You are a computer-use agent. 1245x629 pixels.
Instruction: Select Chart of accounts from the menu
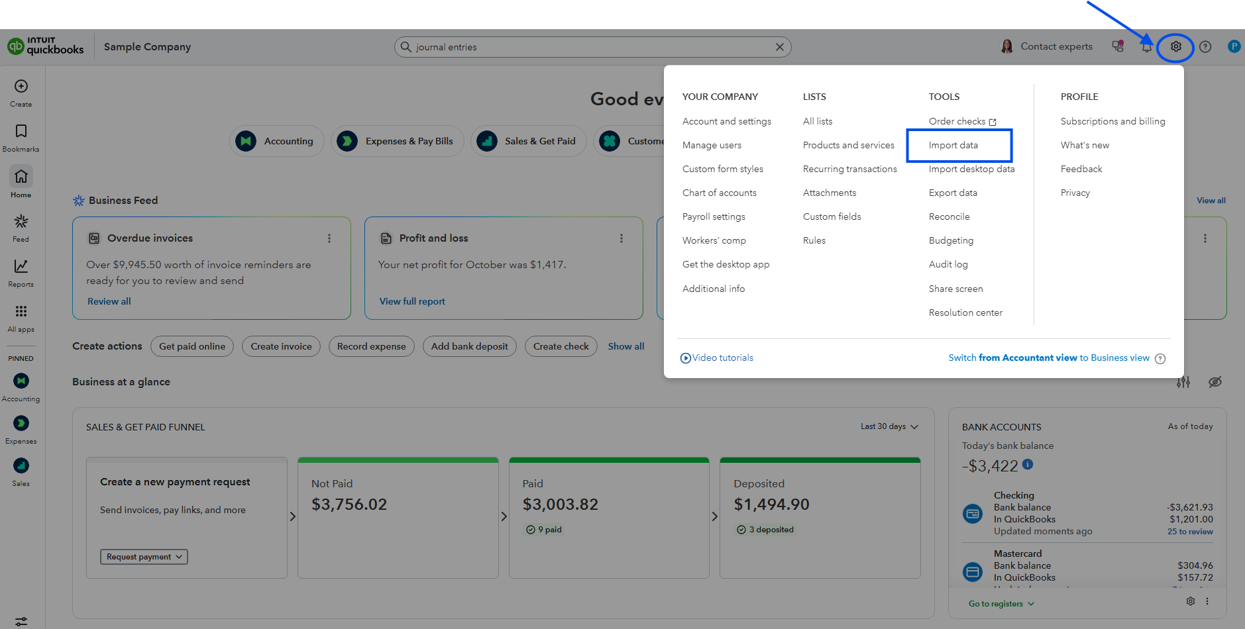point(719,192)
